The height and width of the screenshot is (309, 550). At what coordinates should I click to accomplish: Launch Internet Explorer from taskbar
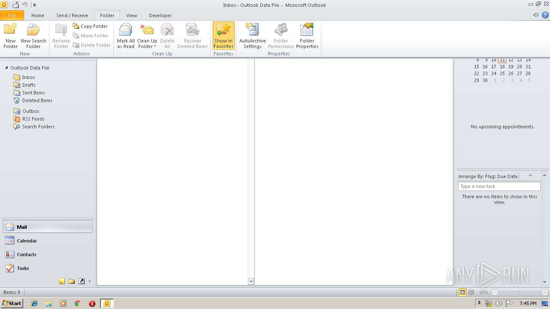34,303
